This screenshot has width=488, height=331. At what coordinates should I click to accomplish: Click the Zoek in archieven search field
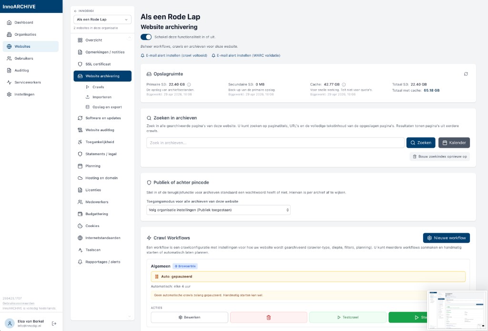(x=275, y=143)
